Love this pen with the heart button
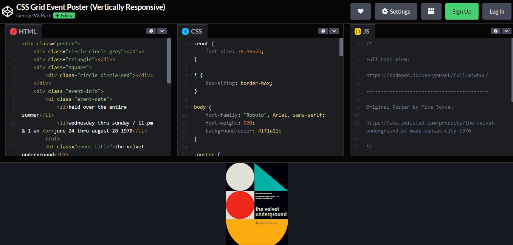Image resolution: width=513 pixels, height=245 pixels. 361,11
